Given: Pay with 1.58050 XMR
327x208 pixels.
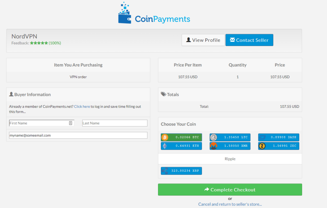Looking at the screenshot, I should (230, 146).
